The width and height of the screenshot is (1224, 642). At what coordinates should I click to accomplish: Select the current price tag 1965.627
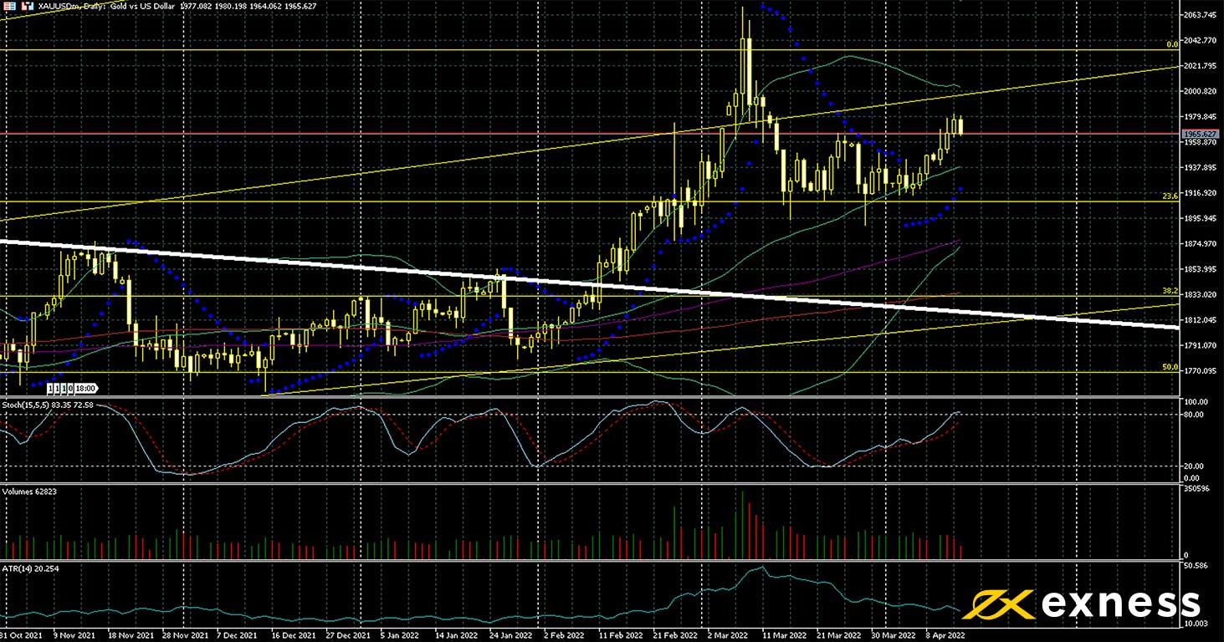pos(1200,134)
